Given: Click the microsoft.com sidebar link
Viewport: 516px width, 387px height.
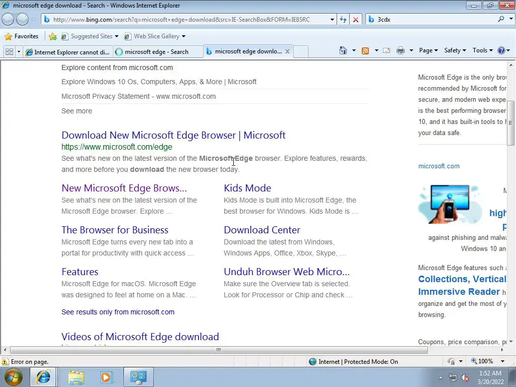Looking at the screenshot, I should pyautogui.click(x=439, y=166).
